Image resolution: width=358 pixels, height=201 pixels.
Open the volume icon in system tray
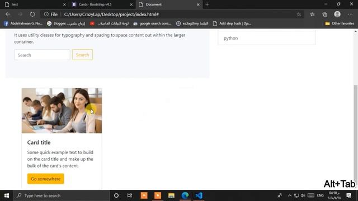click(303, 195)
